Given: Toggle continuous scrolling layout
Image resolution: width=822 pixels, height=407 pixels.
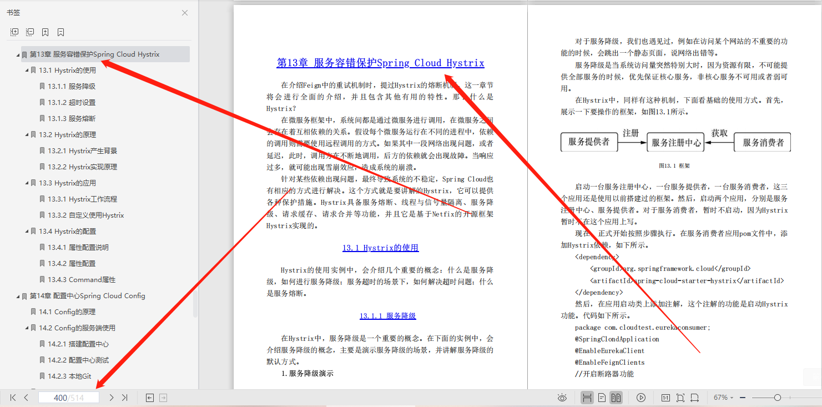Looking at the screenshot, I should pyautogui.click(x=587, y=398).
